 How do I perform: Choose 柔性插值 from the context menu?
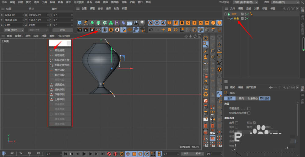tap(59, 51)
